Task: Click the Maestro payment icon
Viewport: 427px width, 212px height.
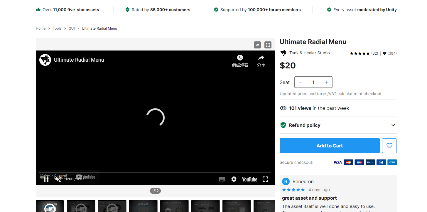Action: 359,162
